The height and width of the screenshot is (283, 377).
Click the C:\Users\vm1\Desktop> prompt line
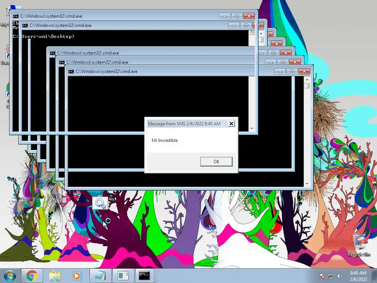[x=44, y=36]
